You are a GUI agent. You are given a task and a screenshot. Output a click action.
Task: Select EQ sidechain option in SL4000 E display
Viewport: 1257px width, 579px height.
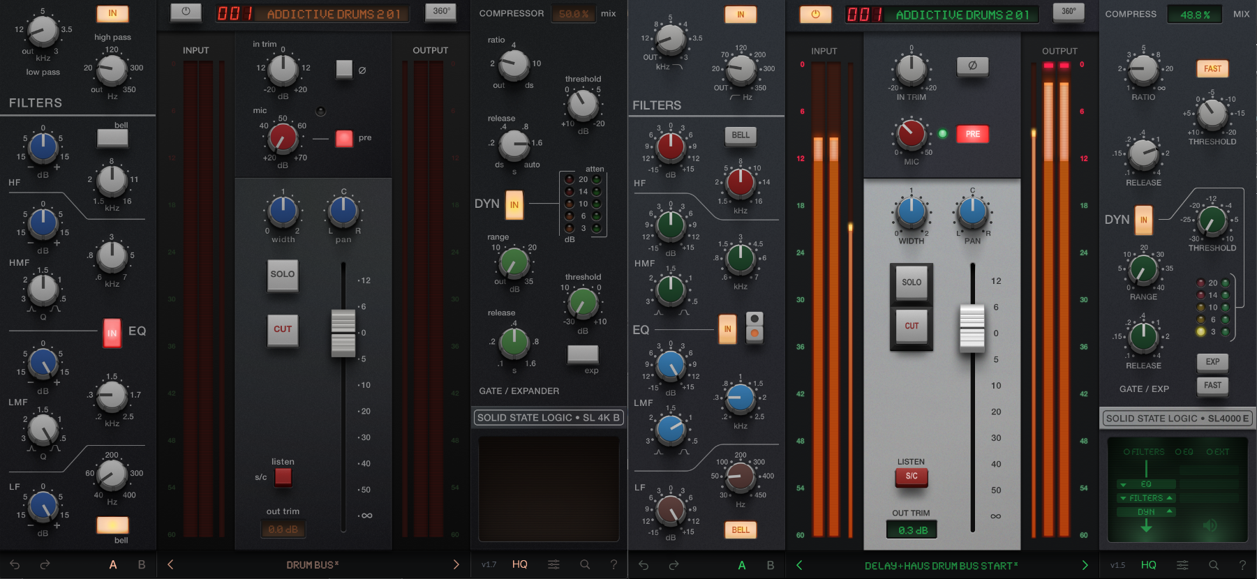[x=1184, y=452]
